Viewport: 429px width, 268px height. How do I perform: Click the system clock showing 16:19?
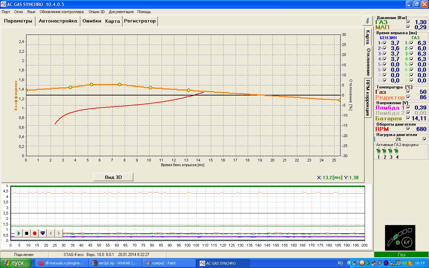pyautogui.click(x=420, y=263)
